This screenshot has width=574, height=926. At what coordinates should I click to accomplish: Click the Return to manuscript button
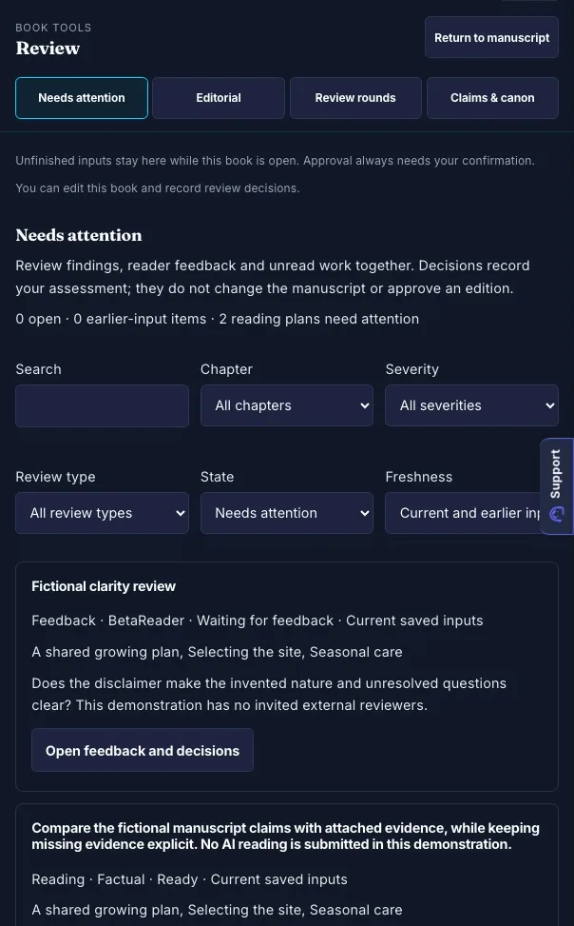click(x=491, y=38)
